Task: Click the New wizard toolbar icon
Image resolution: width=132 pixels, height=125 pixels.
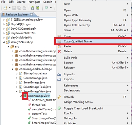Action: tap(5, 8)
